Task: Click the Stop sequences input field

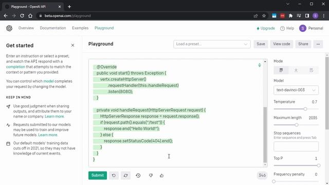Action: (296, 146)
